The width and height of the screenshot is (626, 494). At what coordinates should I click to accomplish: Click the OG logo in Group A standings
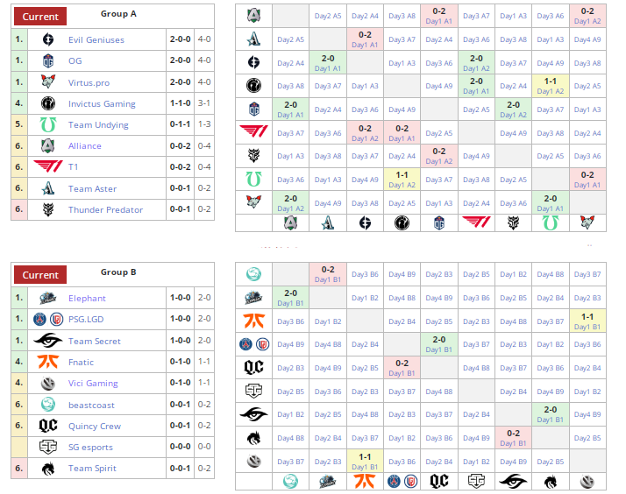point(48,61)
